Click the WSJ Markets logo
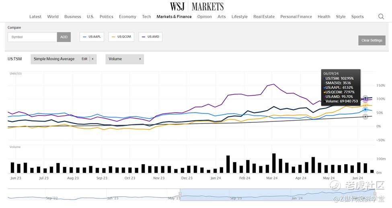392x208 pixels. [x=197, y=6]
